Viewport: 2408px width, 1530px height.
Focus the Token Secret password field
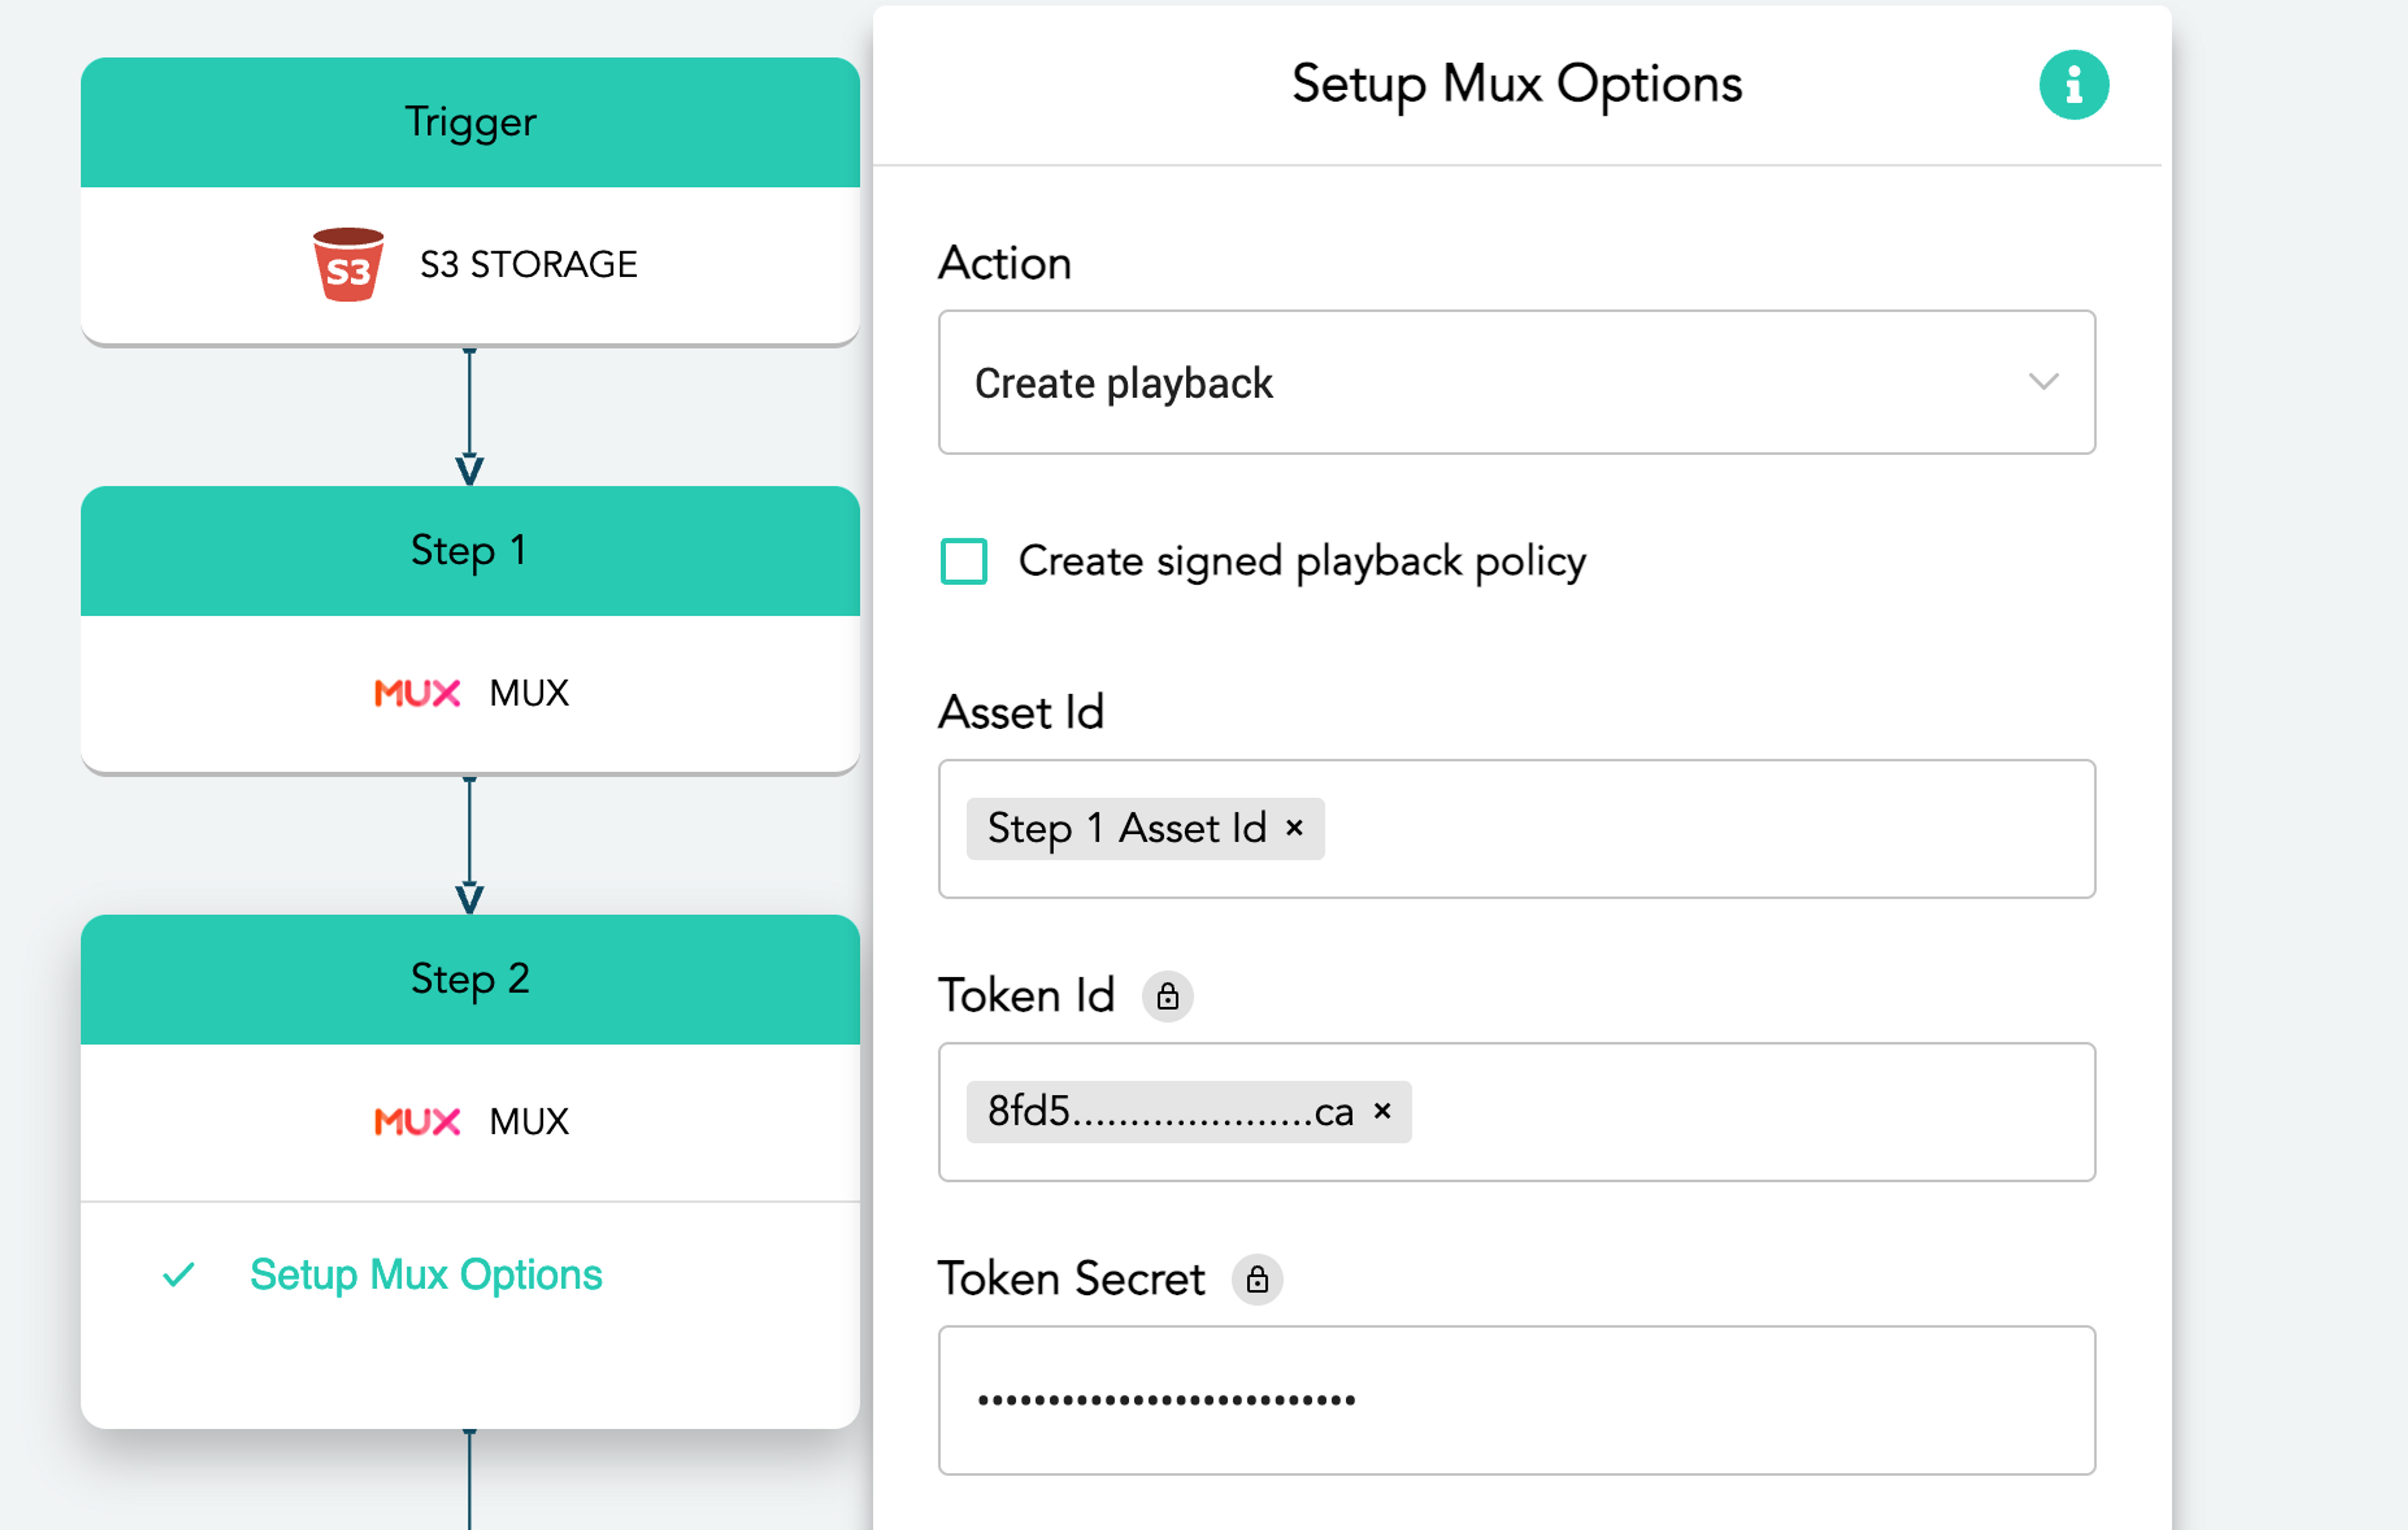[1516, 1400]
